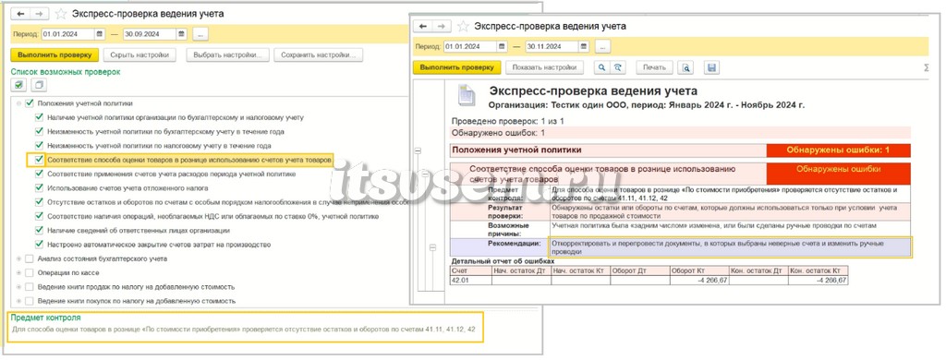The image size is (946, 360).
Task: Select Ведение книги покупок по налогу row
Action: point(136,300)
